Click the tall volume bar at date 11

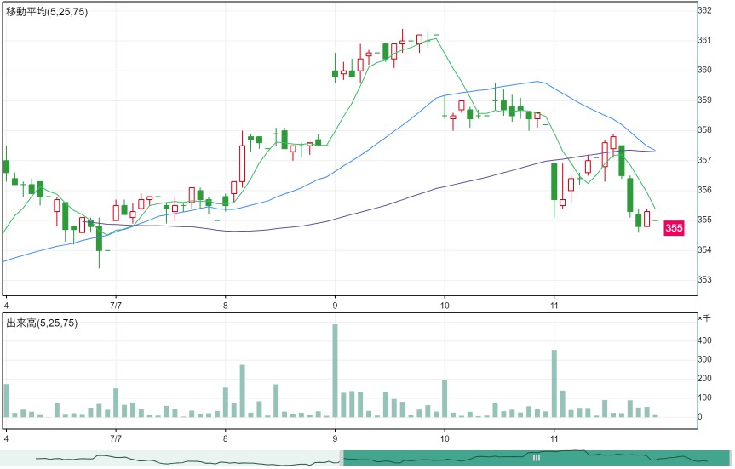[554, 383]
